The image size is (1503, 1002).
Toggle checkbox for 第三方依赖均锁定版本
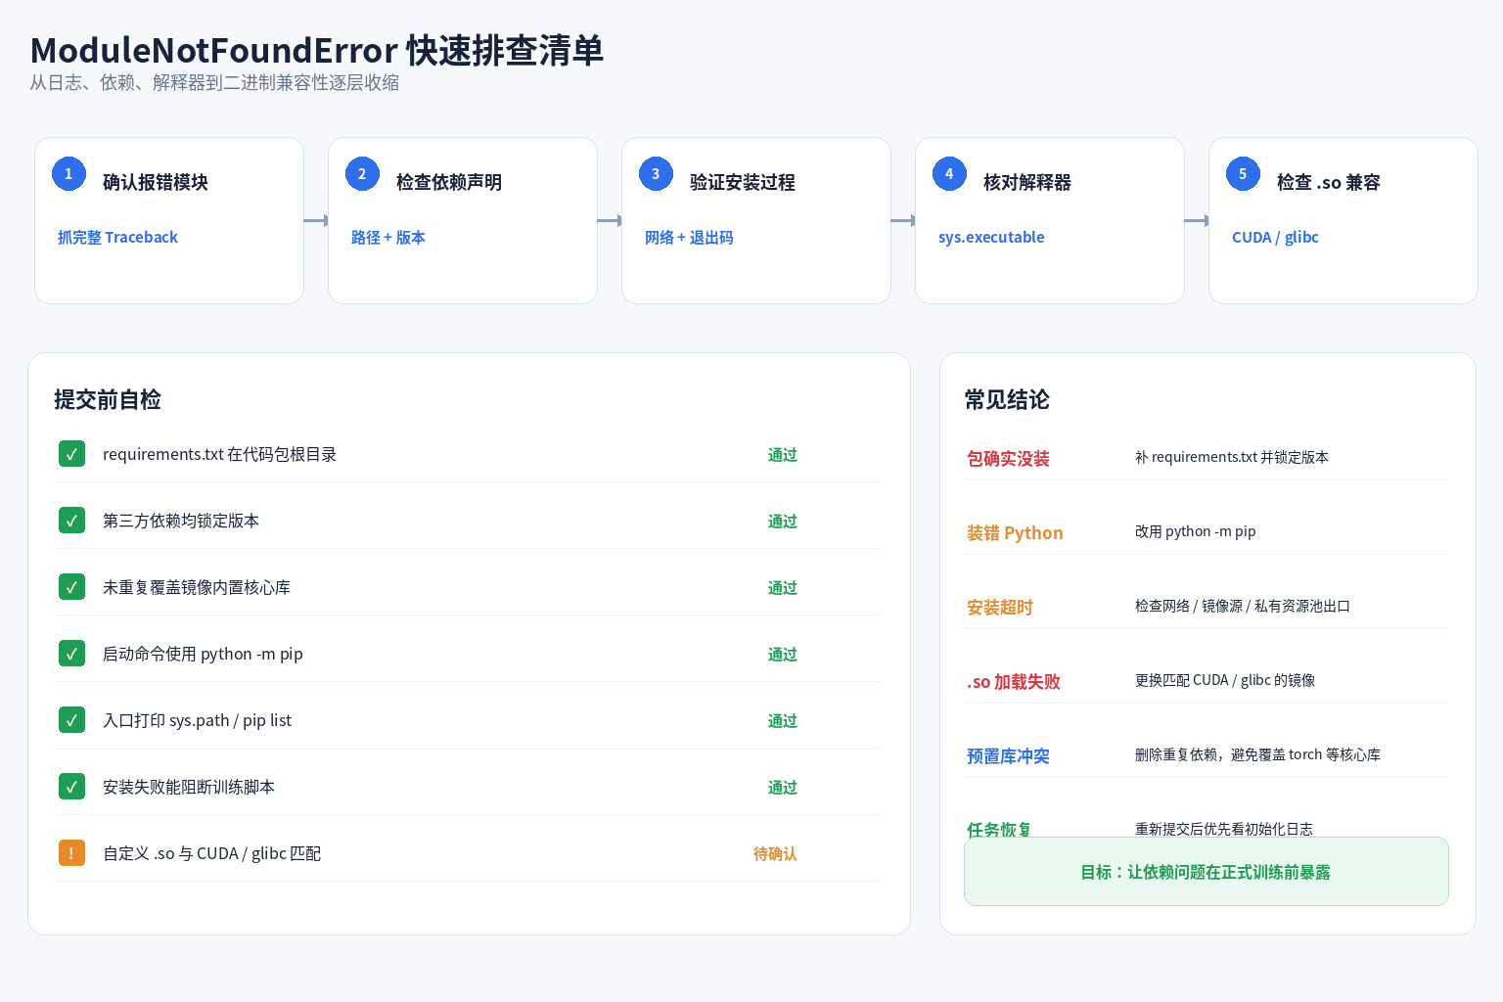(x=71, y=521)
